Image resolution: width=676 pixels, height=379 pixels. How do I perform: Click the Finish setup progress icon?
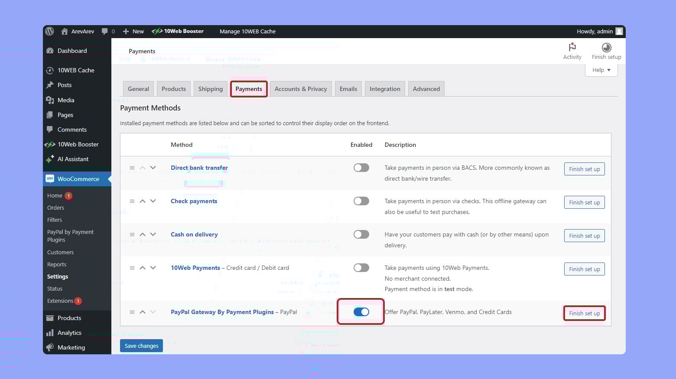click(x=606, y=48)
